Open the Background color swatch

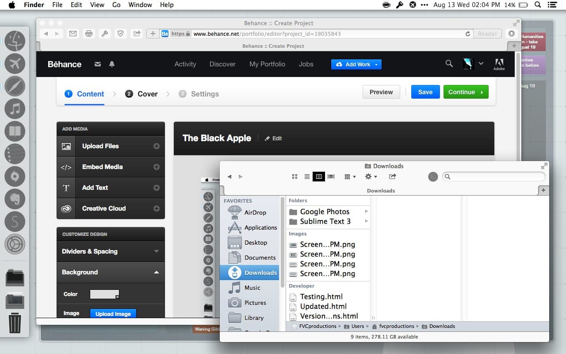pyautogui.click(x=104, y=294)
